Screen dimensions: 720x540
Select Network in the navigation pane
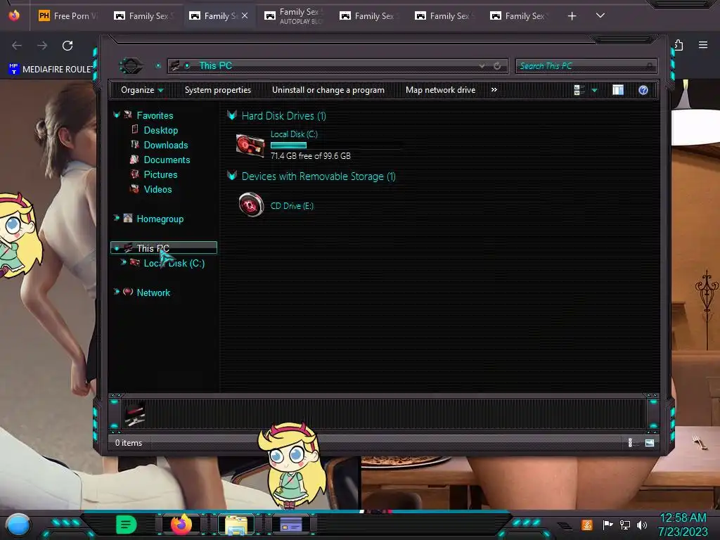[x=153, y=292]
